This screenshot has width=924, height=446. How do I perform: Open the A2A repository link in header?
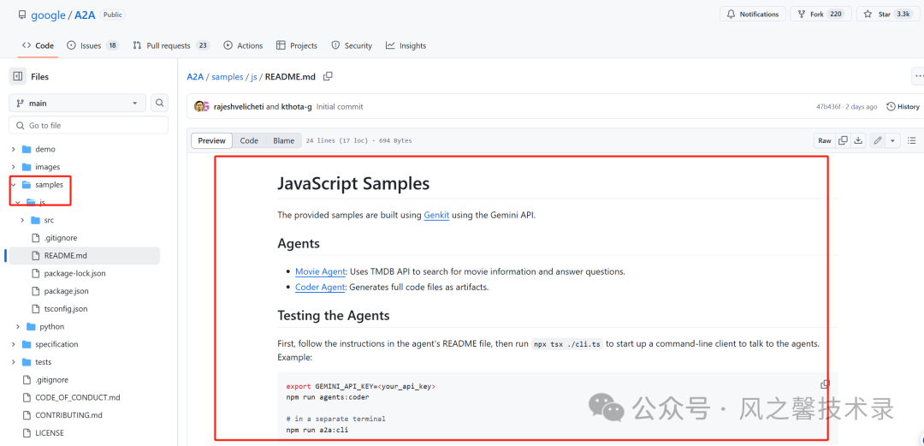[84, 15]
